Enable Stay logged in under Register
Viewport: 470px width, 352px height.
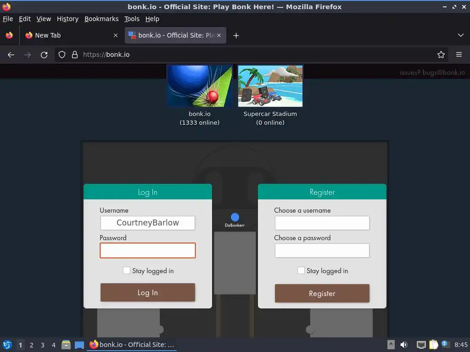click(301, 270)
